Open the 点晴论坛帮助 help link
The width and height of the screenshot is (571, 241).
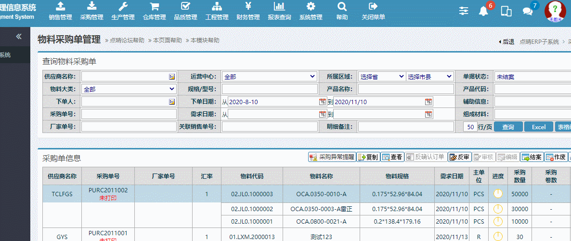pyautogui.click(x=127, y=40)
